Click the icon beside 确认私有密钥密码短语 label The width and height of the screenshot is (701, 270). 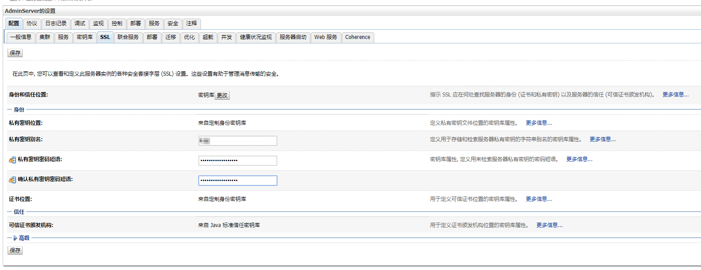(x=12, y=180)
